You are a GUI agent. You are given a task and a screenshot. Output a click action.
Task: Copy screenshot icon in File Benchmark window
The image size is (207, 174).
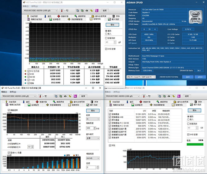click(x=61, y=96)
